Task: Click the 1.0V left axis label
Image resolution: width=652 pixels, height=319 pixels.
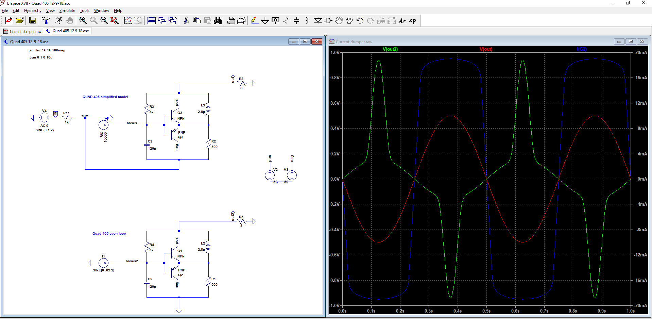Action: (335, 52)
